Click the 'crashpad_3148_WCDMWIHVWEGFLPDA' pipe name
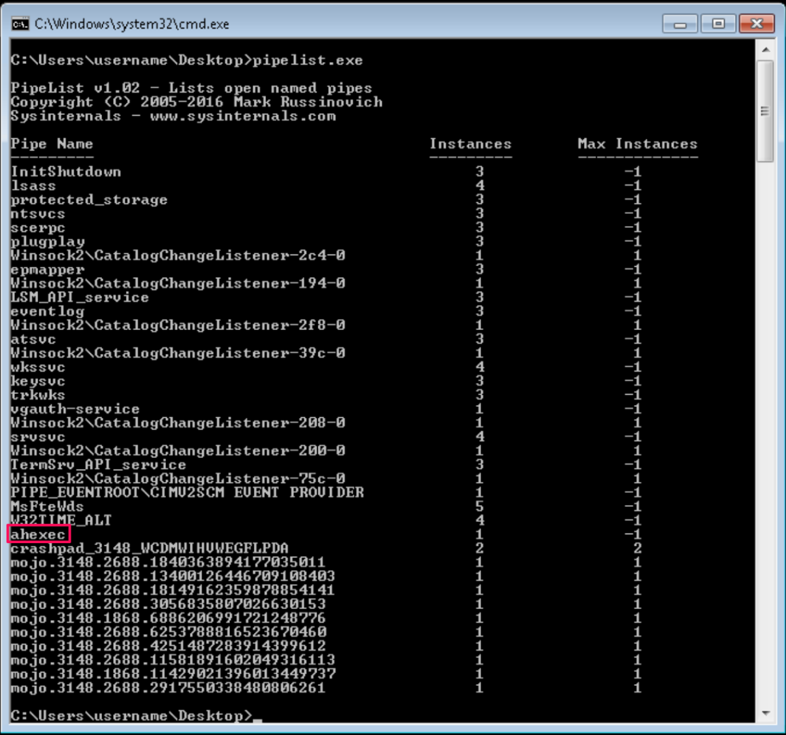 150,549
